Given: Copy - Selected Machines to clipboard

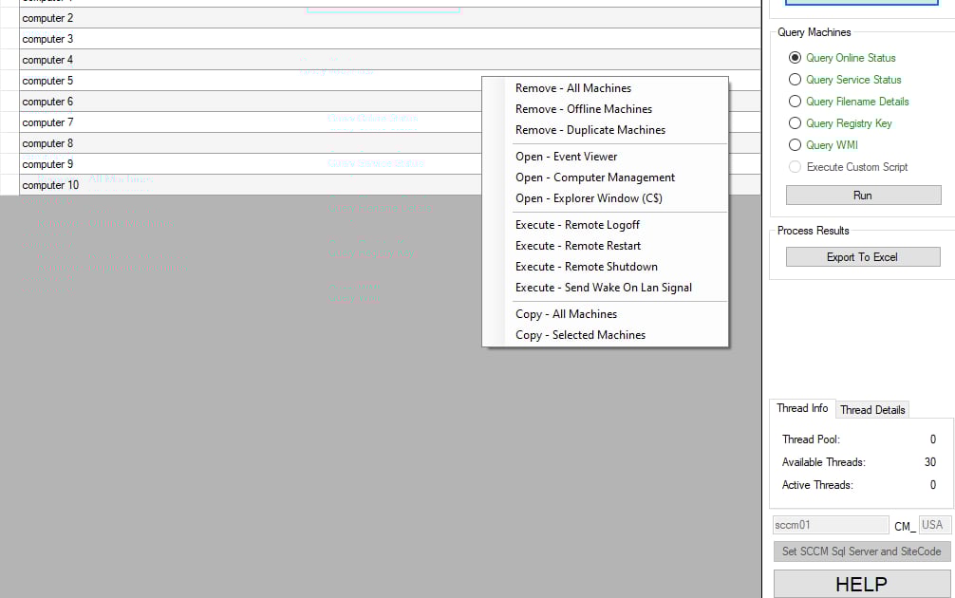Looking at the screenshot, I should 579,335.
